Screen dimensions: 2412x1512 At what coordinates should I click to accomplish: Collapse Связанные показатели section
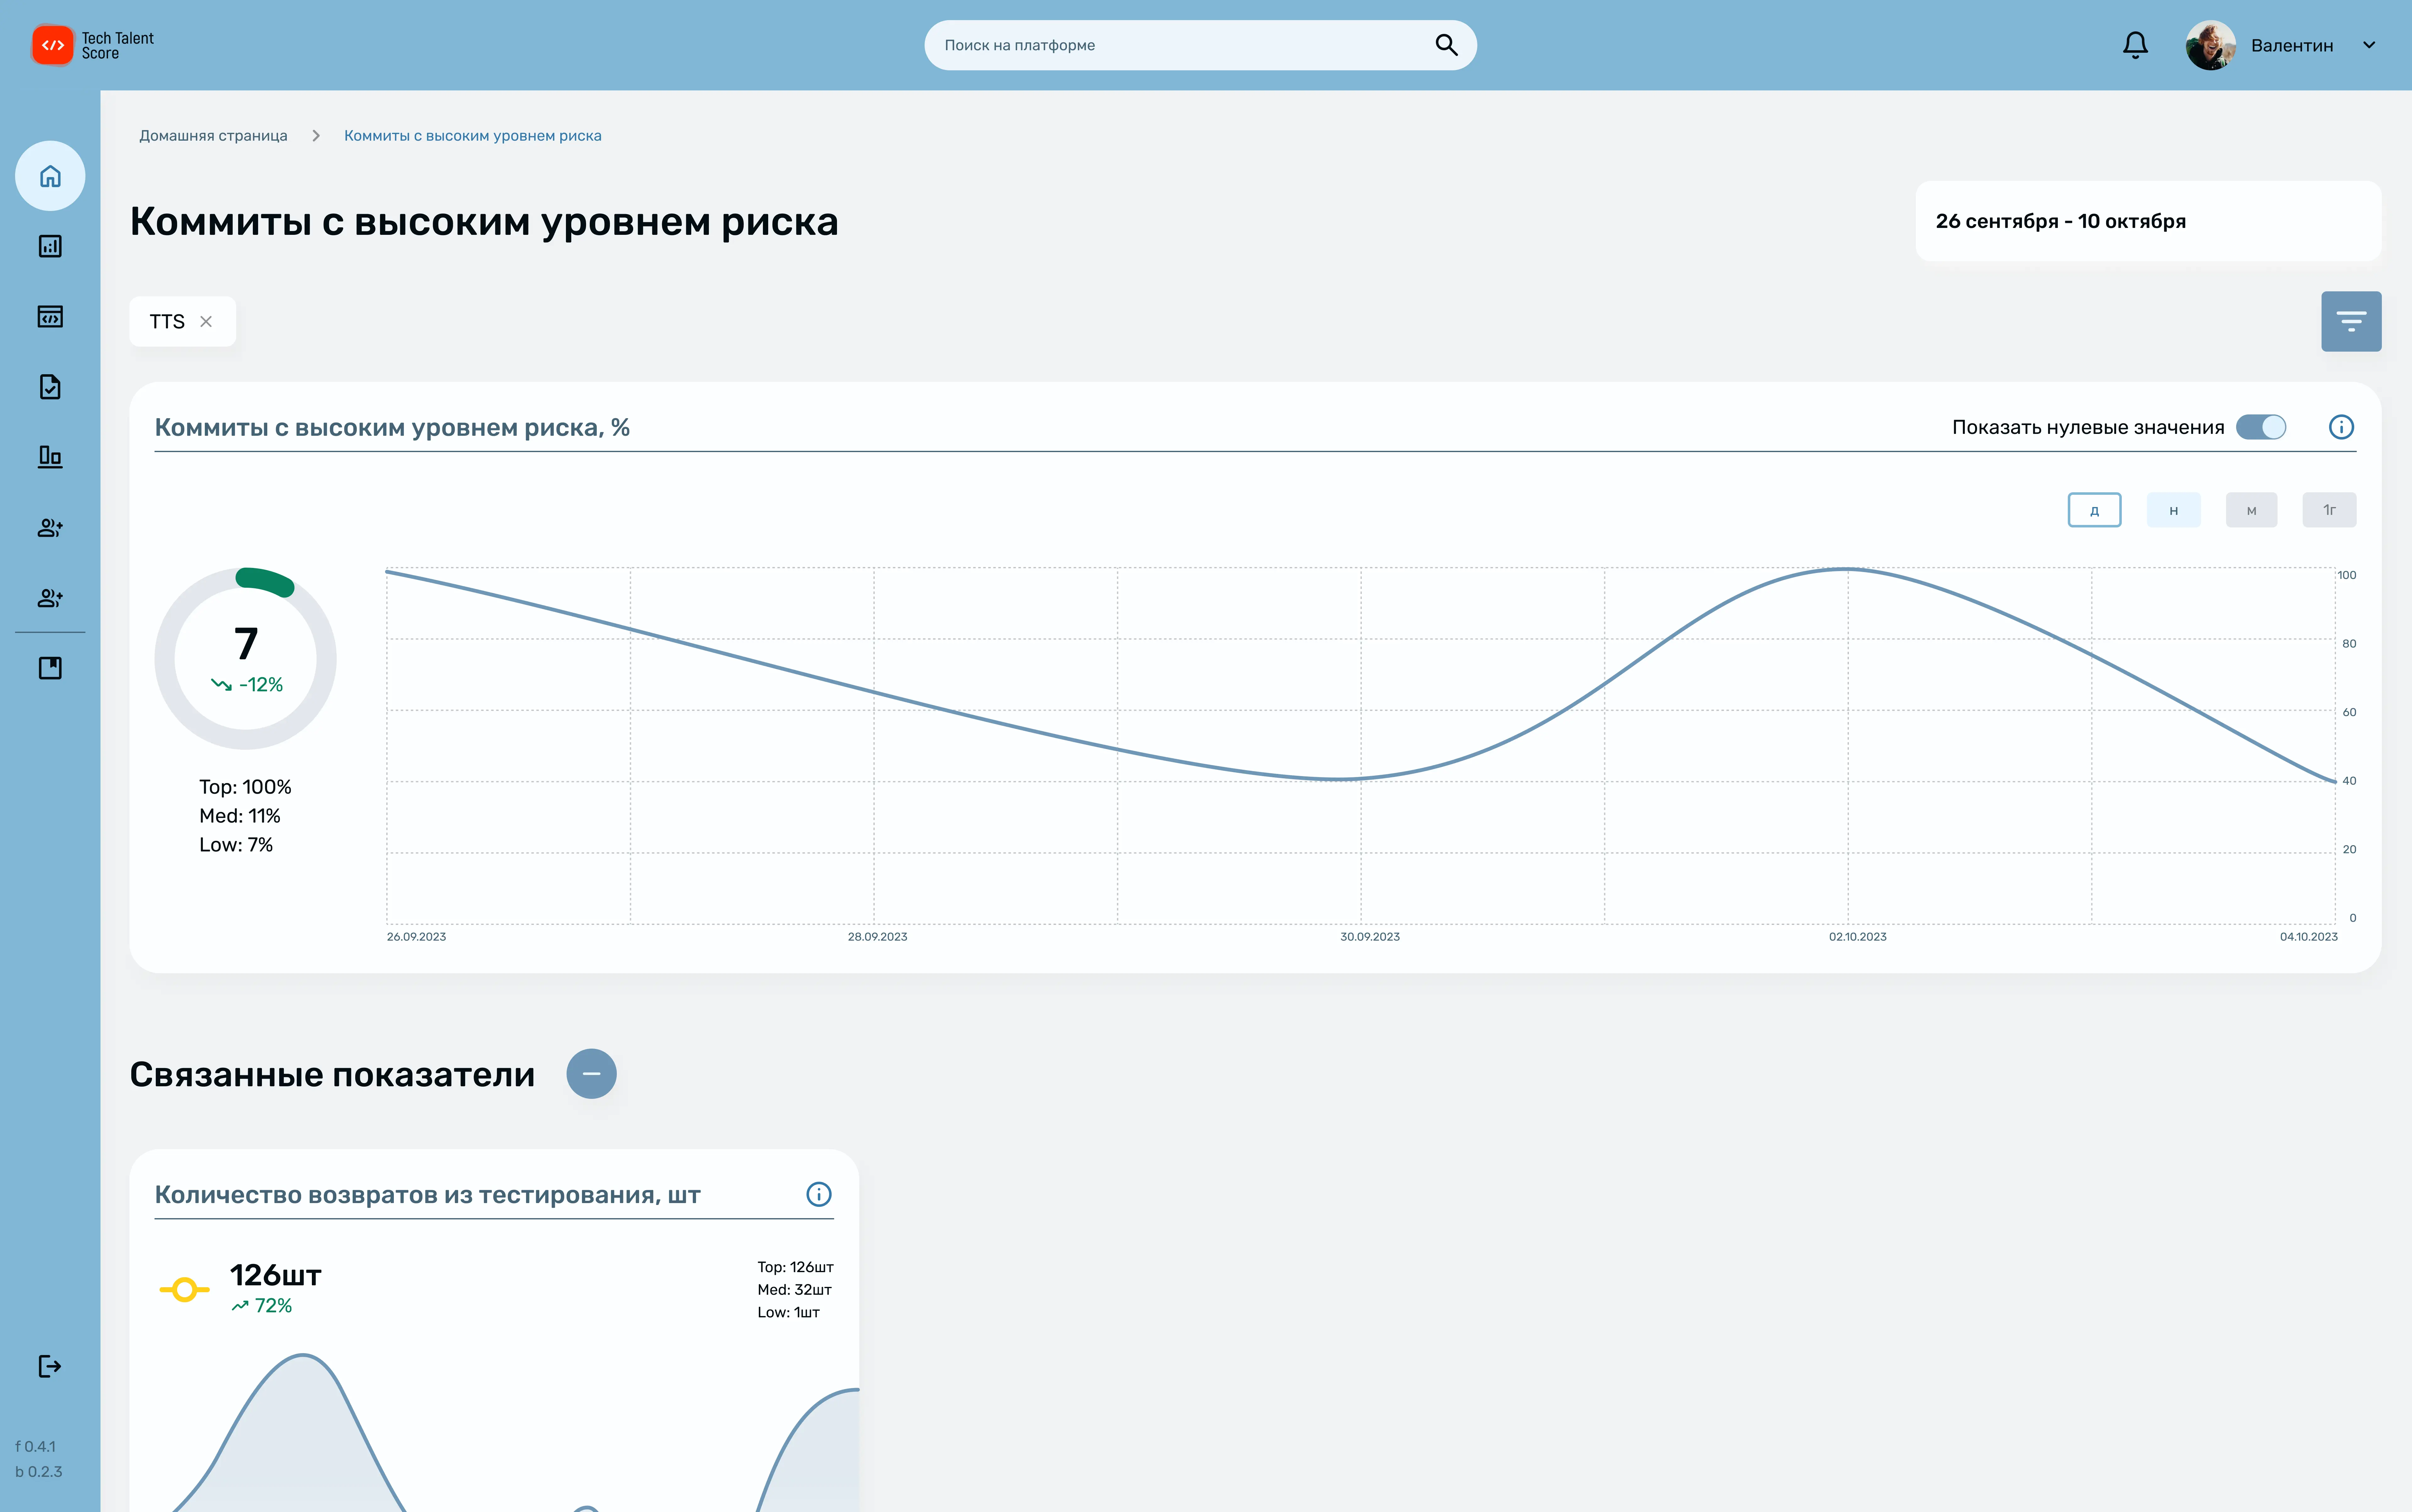click(x=591, y=1074)
